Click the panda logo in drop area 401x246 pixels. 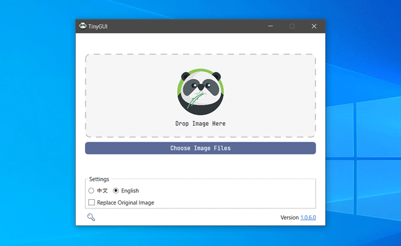pyautogui.click(x=200, y=92)
